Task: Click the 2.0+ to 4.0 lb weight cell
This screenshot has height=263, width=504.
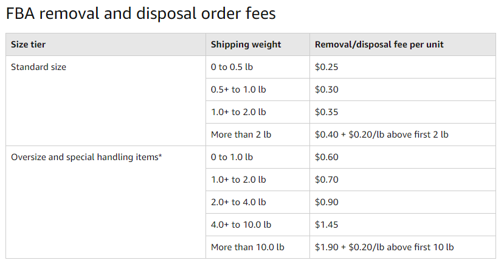Action: [x=238, y=202]
